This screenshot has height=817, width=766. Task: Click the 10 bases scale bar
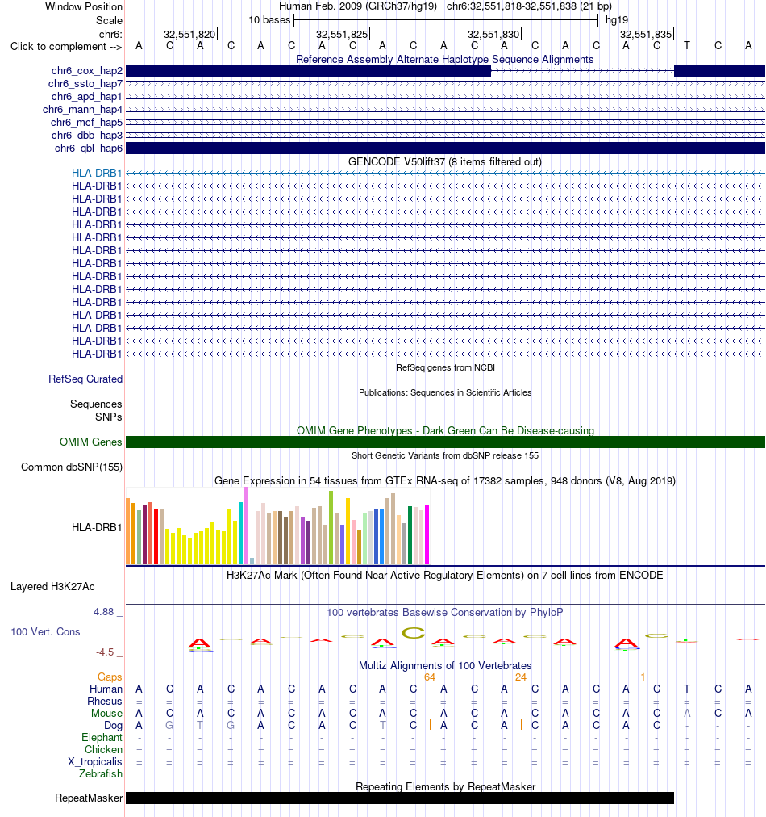click(x=446, y=20)
